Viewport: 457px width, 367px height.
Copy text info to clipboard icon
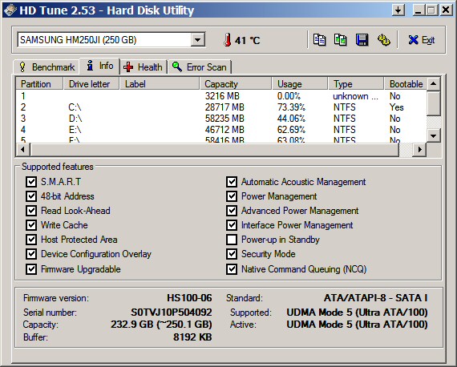click(319, 39)
